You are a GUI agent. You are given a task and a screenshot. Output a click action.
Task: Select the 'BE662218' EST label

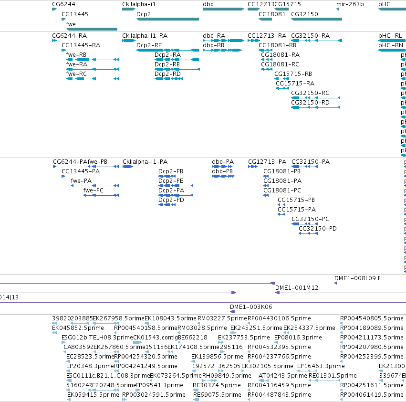point(193,338)
